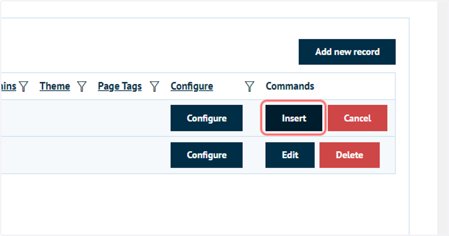Sort by the Theme column header
The height and width of the screenshot is (236, 449).
point(55,86)
